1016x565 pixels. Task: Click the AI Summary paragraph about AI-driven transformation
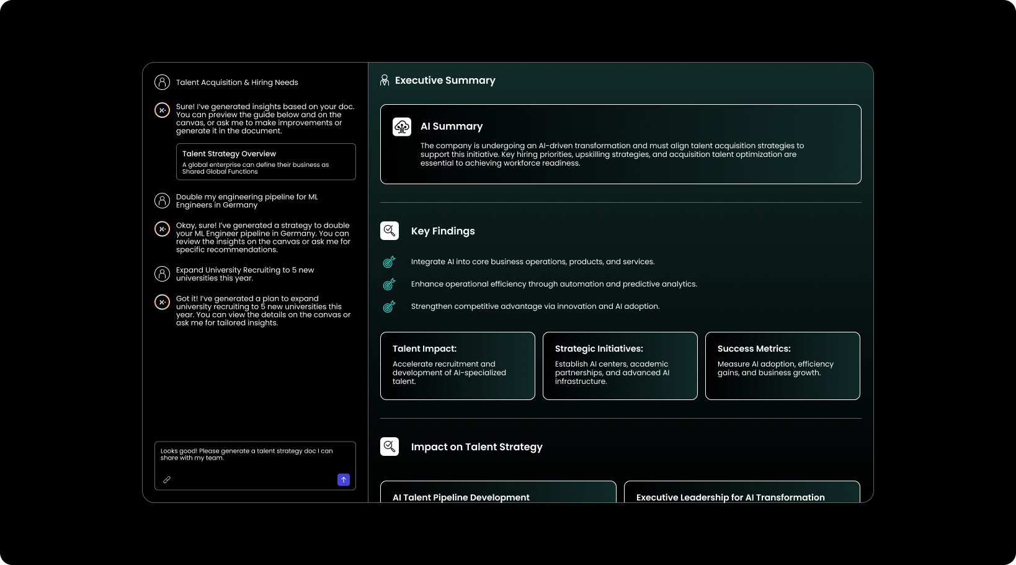coord(612,154)
